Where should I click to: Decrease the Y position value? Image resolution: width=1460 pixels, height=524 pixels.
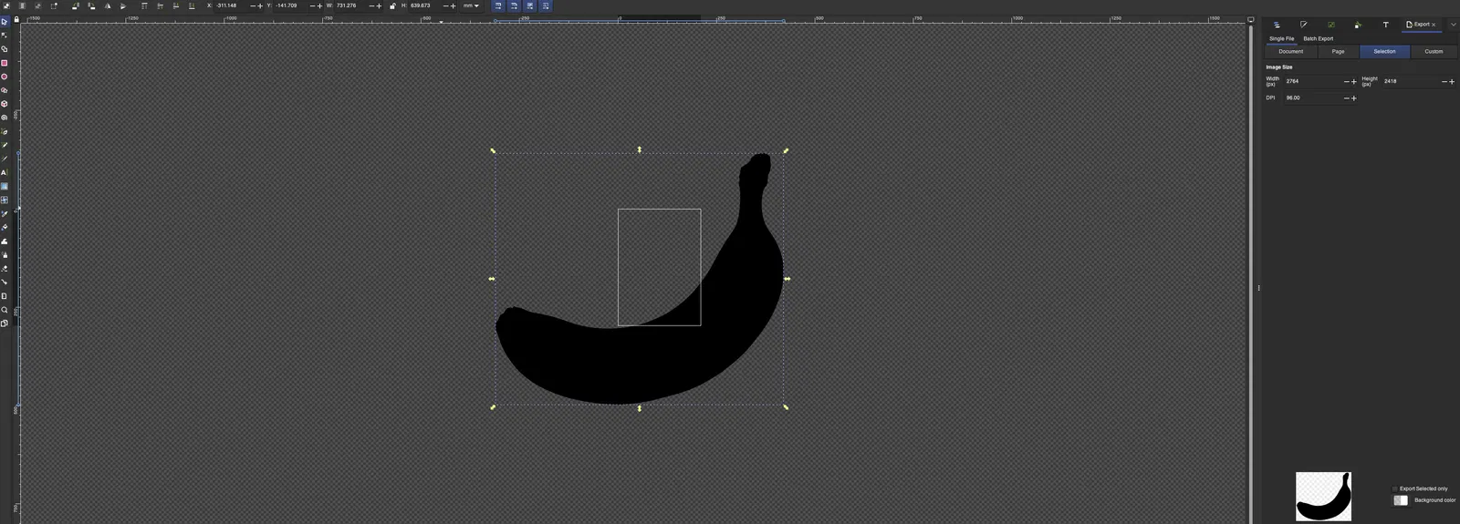pos(312,5)
